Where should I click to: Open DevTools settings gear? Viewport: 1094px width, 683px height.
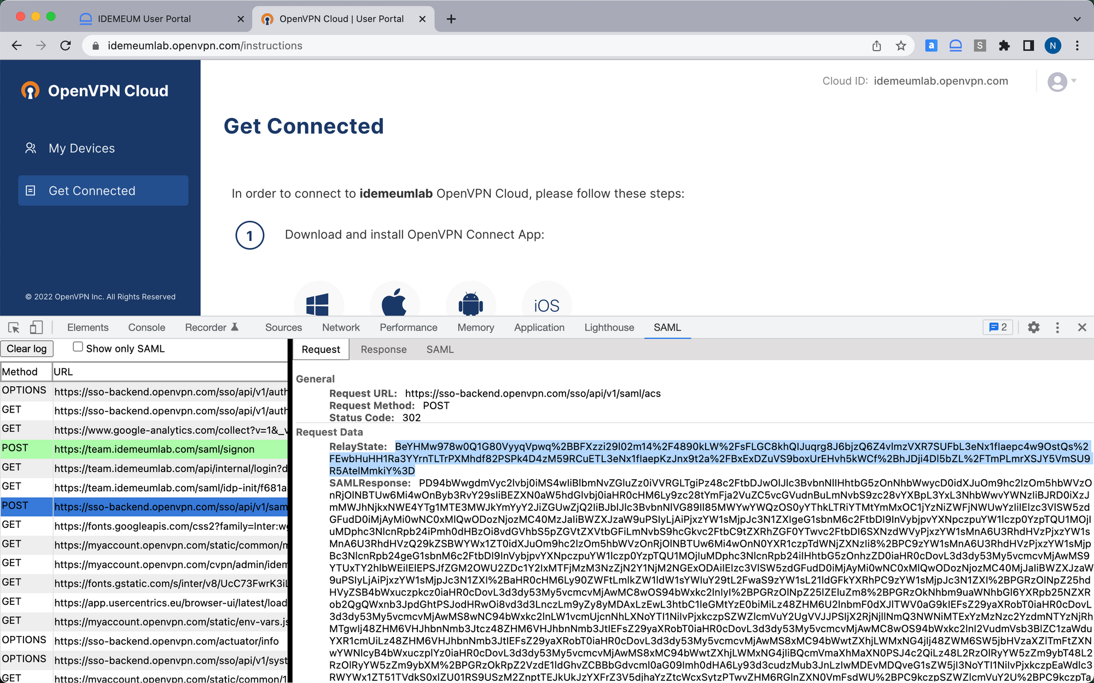(x=1033, y=327)
